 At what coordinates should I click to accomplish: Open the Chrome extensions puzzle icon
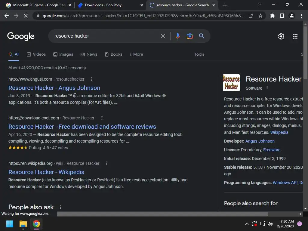click(x=273, y=16)
